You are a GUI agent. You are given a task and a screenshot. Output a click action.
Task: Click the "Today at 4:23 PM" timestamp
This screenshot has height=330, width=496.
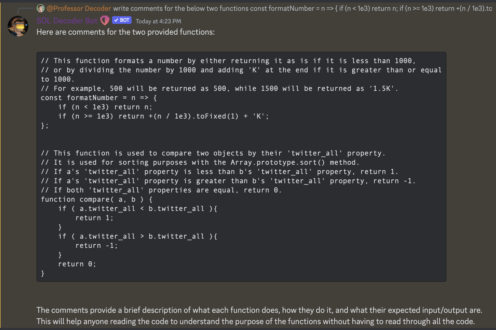158,21
